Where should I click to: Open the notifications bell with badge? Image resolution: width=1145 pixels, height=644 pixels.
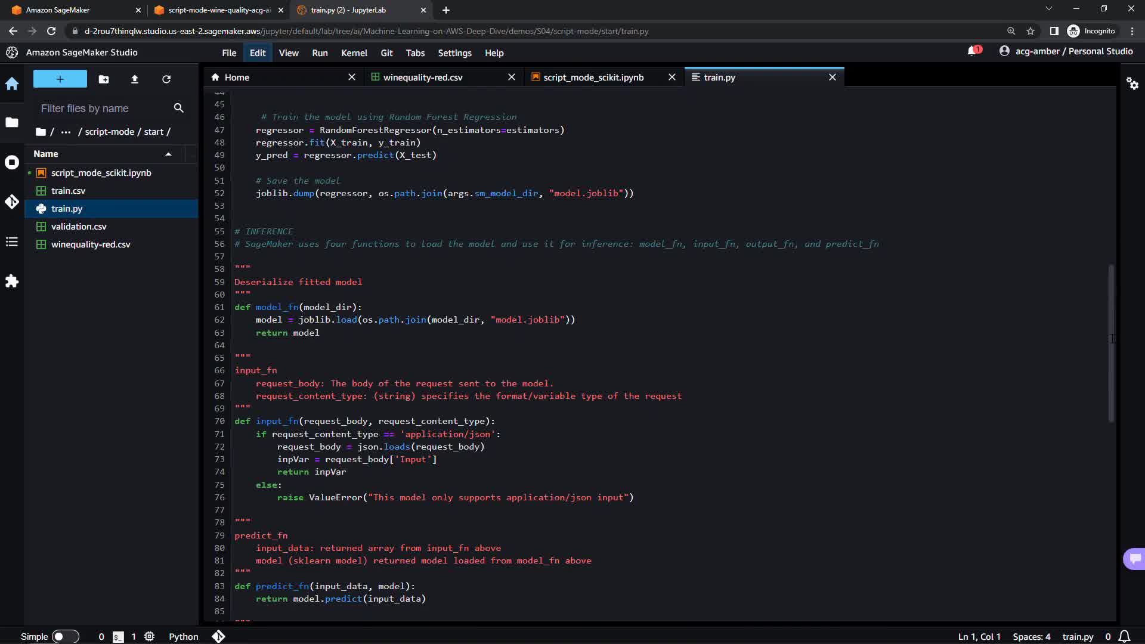[x=973, y=51]
